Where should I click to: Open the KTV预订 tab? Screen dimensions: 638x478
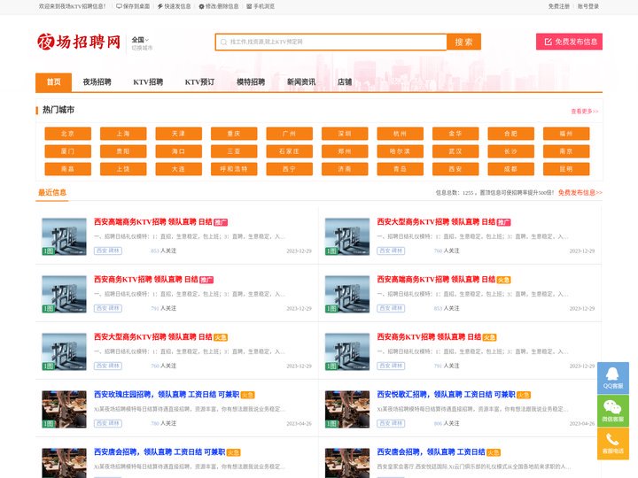[x=199, y=82]
